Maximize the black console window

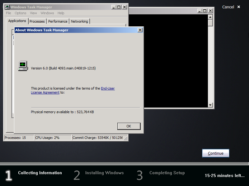pyautogui.click(x=205, y=11)
